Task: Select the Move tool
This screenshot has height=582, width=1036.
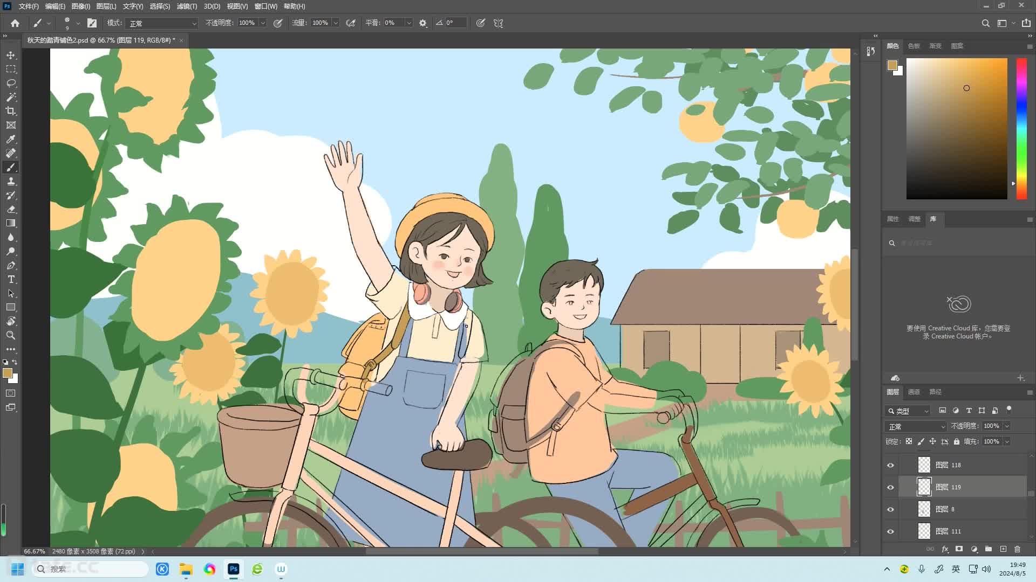Action: (11, 55)
